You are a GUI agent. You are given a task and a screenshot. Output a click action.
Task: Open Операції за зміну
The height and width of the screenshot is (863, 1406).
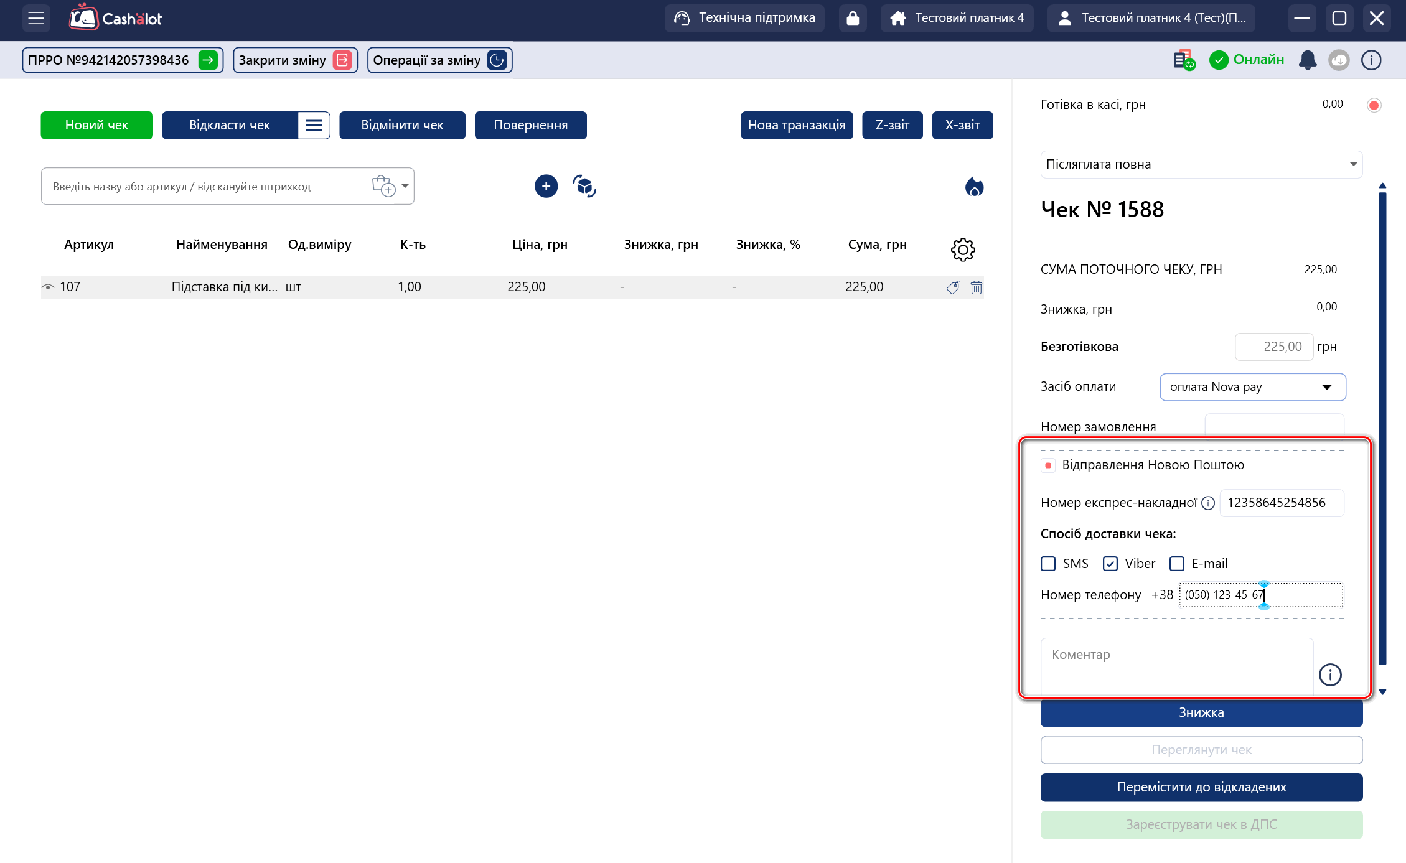[439, 60]
